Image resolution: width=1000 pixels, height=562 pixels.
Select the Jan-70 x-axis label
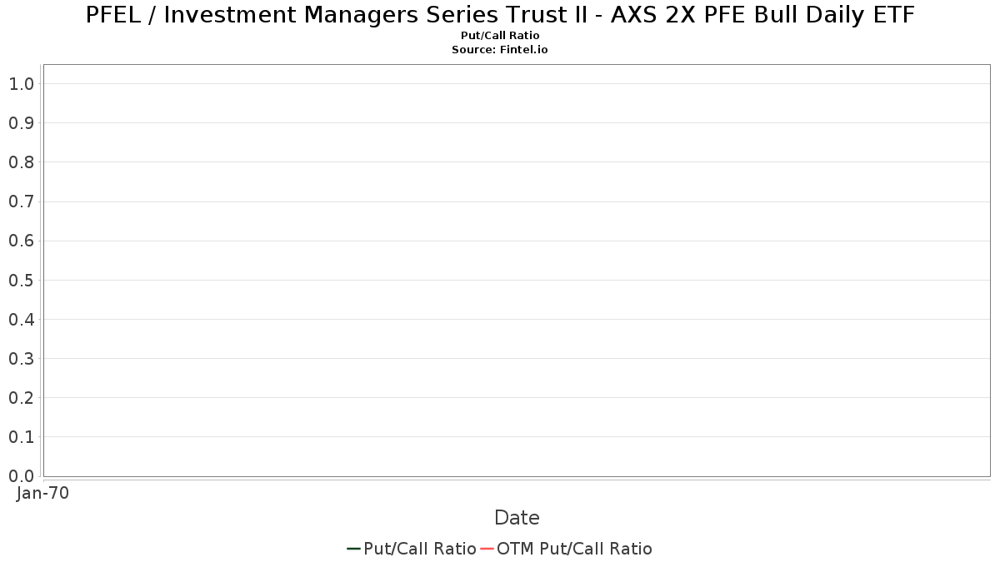pos(43,493)
